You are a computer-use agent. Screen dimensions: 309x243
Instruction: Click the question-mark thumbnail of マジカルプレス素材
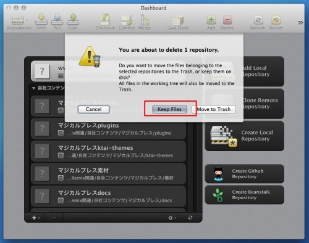click(x=42, y=173)
